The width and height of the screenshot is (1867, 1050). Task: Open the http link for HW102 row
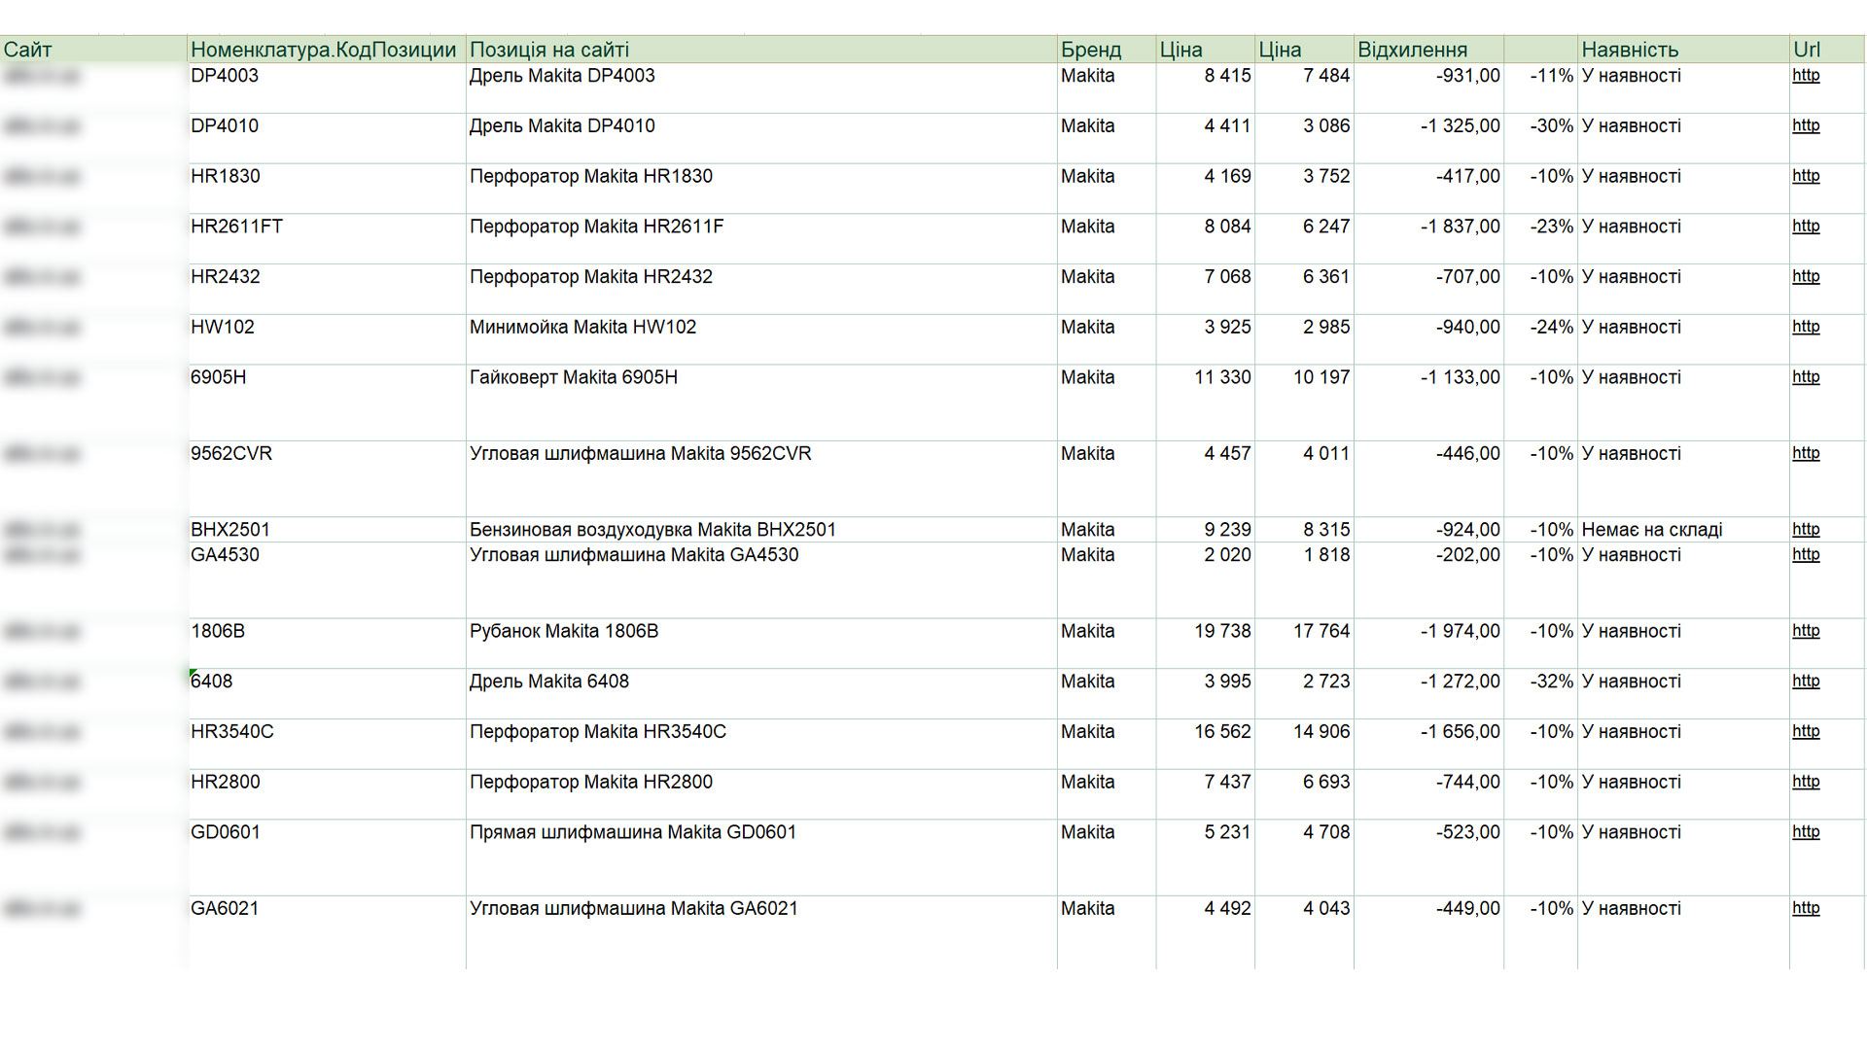(1805, 327)
